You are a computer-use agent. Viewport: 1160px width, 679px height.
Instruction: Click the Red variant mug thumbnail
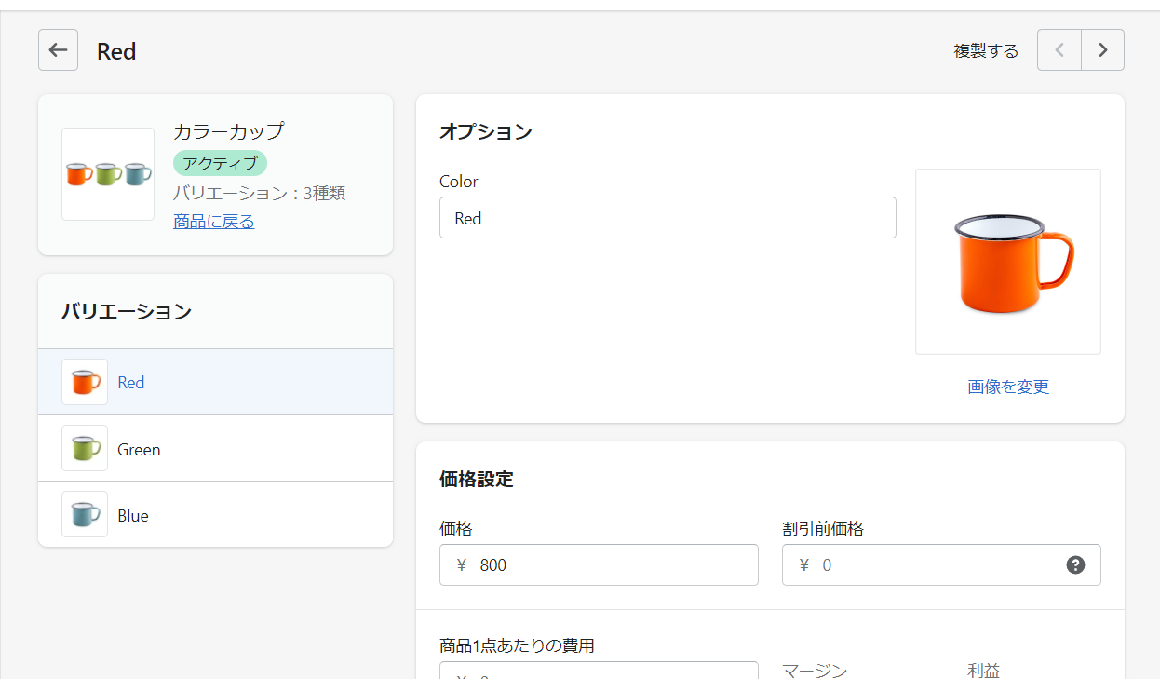(85, 382)
